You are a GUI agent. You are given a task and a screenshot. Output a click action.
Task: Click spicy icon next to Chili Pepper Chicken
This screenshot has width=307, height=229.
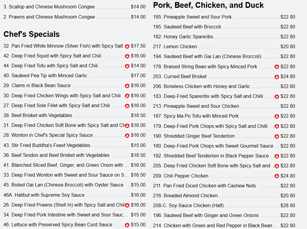(x=277, y=176)
